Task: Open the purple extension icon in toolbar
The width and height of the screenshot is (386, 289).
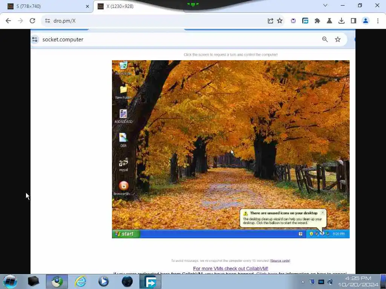Action: coord(293,21)
